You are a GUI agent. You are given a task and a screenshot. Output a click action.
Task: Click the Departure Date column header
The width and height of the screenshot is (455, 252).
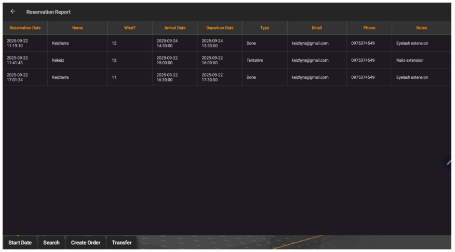(220, 27)
